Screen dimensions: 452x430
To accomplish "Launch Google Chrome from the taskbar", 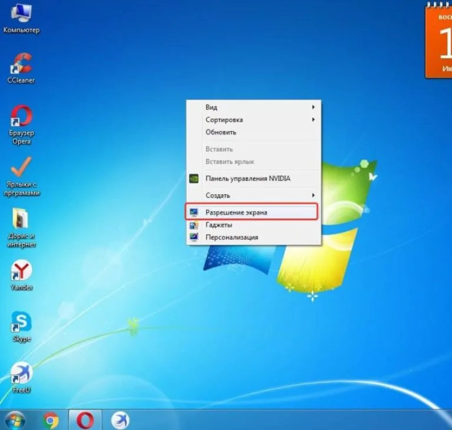I will (x=51, y=421).
